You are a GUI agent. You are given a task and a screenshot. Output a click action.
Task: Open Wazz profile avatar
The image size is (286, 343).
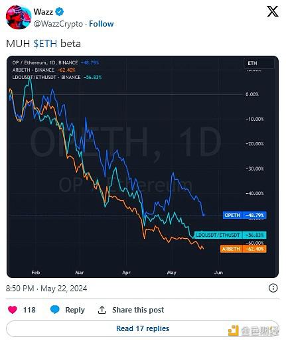tap(19, 17)
